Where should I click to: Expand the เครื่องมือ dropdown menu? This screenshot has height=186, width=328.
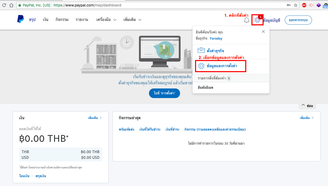[106, 20]
